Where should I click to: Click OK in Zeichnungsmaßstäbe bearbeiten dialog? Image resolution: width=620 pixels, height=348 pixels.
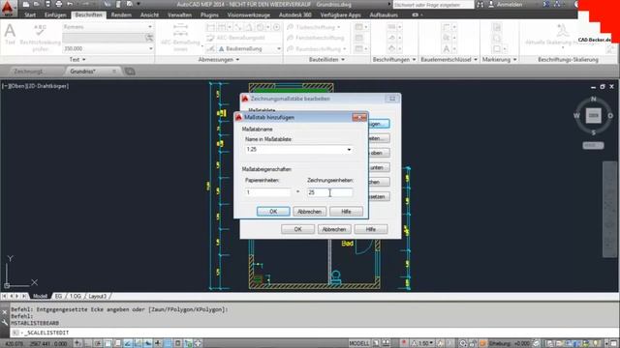[x=297, y=229]
